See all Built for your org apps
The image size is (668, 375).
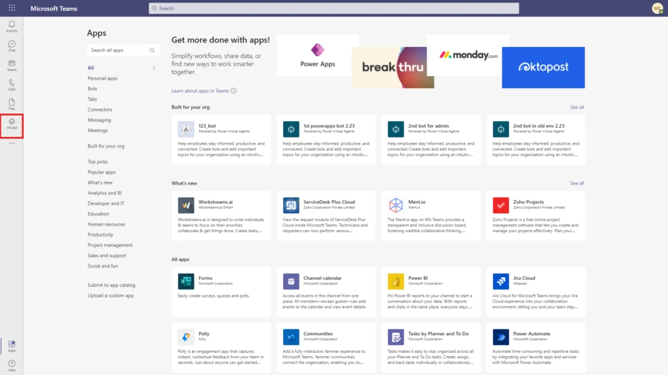577,108
